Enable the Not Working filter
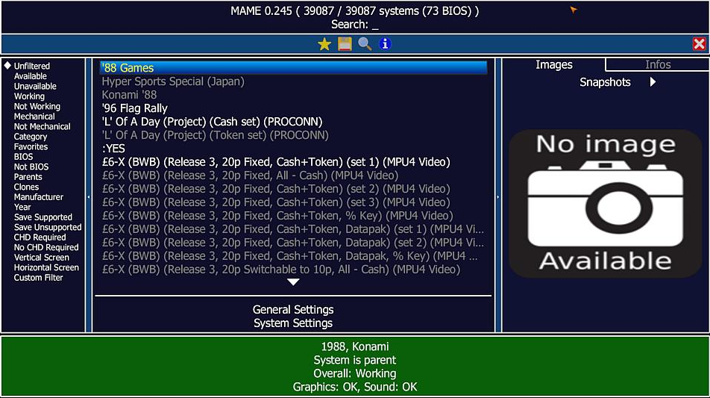710x398 pixels. (x=37, y=107)
